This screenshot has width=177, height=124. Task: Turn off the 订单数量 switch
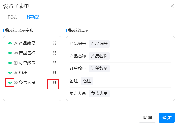pos(10,63)
